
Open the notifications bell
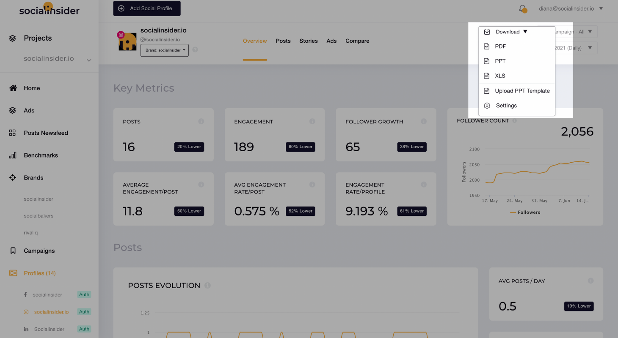click(x=523, y=8)
